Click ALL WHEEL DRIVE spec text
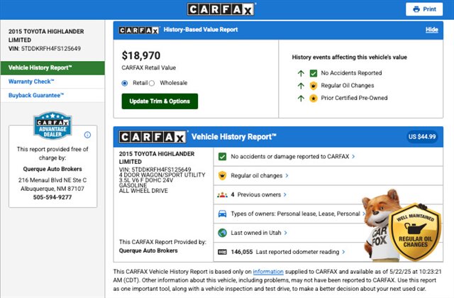 click(x=143, y=191)
